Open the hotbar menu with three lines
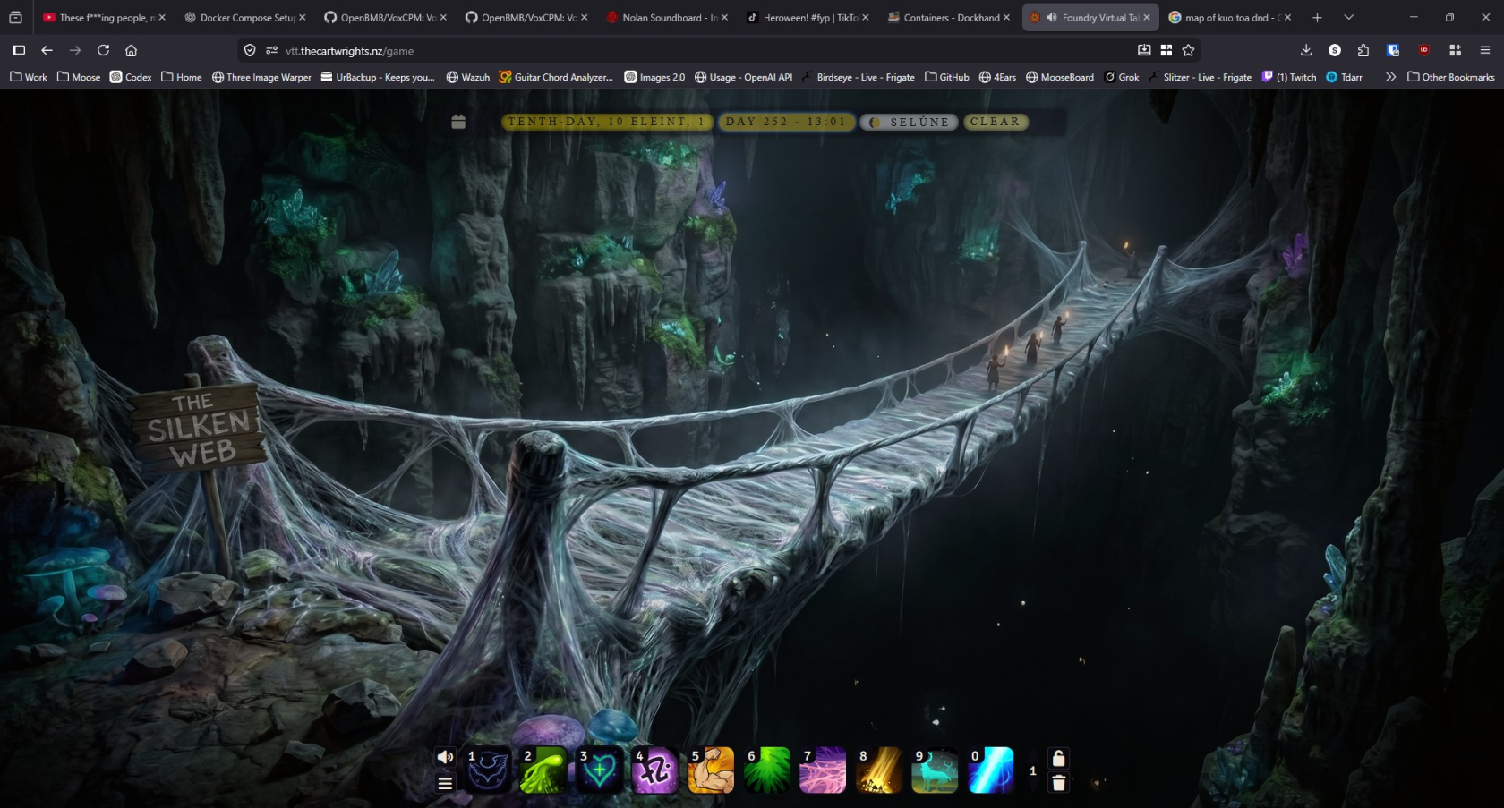 point(445,783)
